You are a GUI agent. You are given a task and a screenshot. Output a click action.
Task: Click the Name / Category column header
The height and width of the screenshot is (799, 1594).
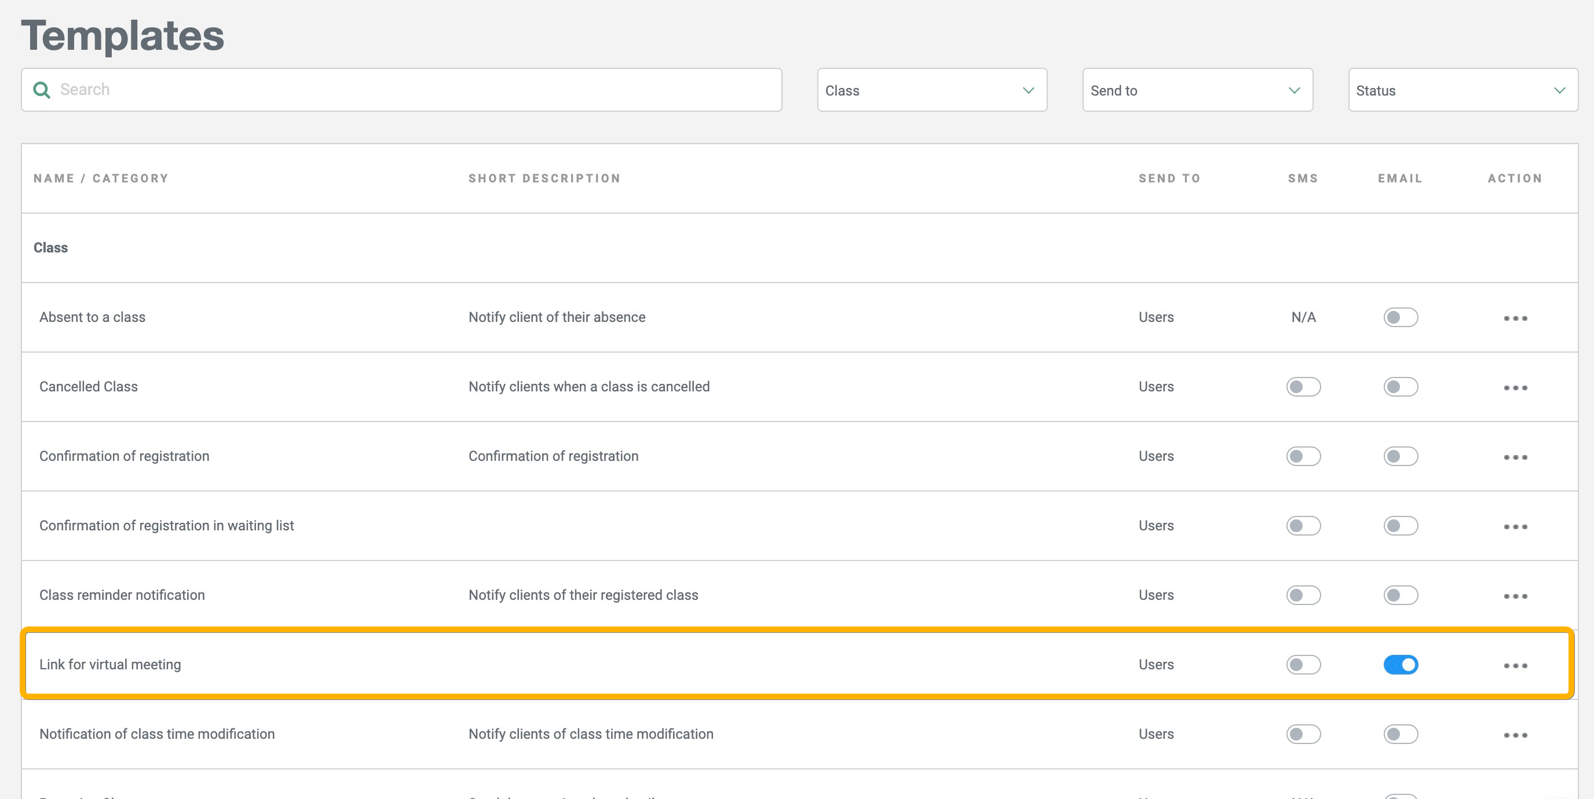click(101, 179)
